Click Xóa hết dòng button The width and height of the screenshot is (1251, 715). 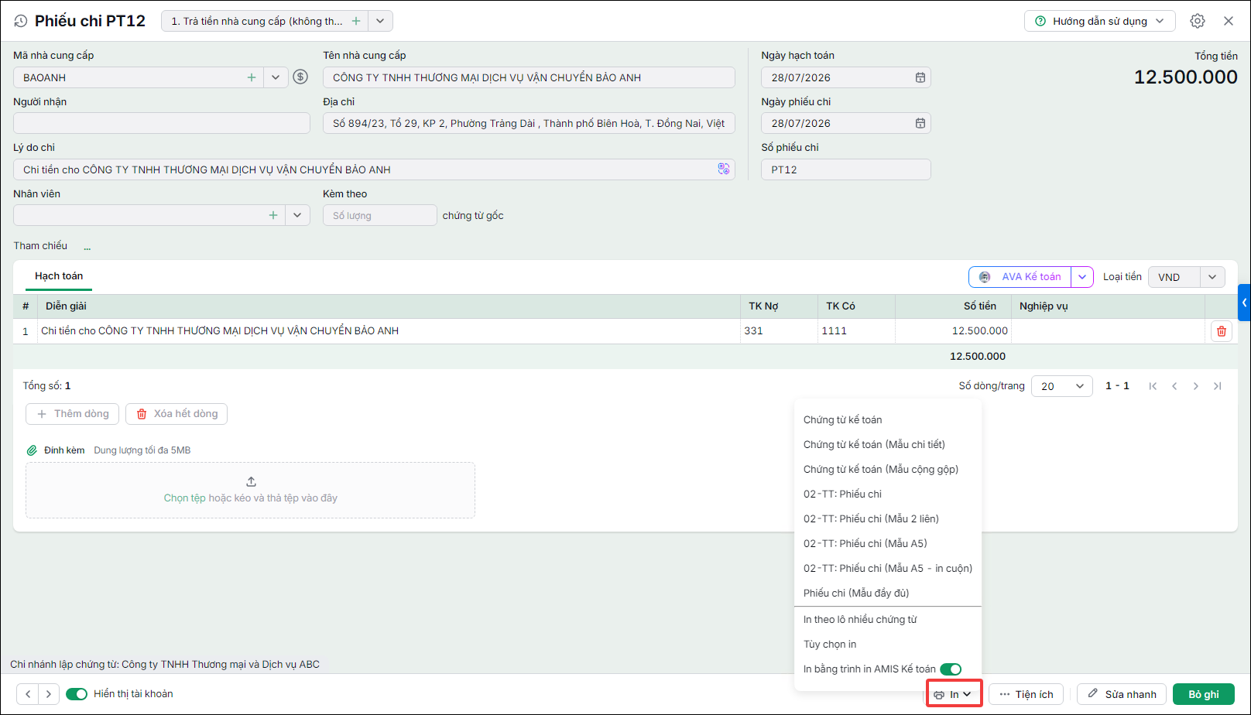pyautogui.click(x=177, y=414)
